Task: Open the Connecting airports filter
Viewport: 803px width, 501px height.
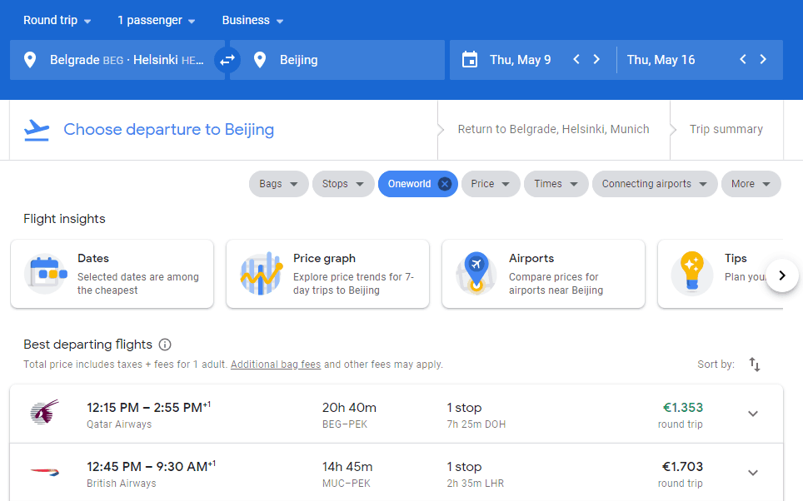Action: pos(654,184)
